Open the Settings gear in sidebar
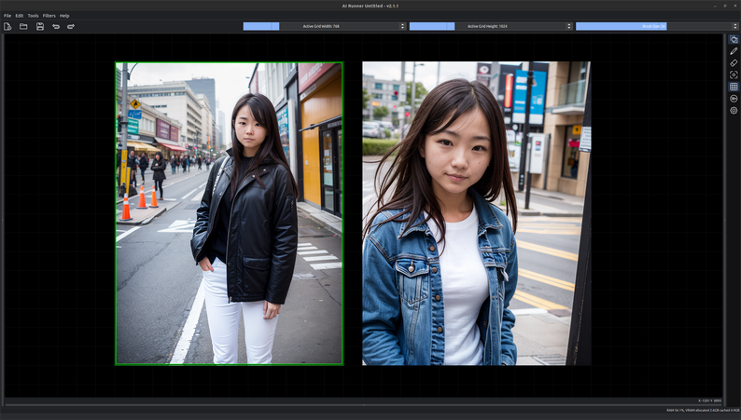Image resolution: width=741 pixels, height=420 pixels. click(x=734, y=111)
